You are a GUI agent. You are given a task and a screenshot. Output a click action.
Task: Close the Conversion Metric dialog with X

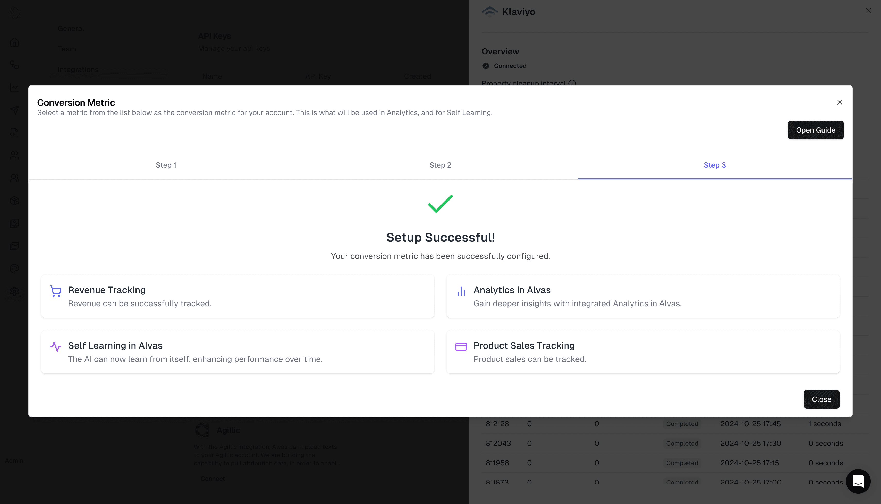(840, 102)
